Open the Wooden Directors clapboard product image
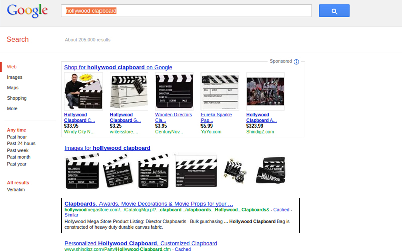The image size is (402, 251). (x=174, y=91)
